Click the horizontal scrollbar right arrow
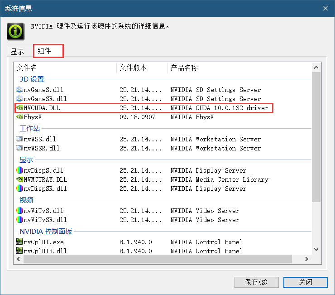The image size is (335, 295). coord(306,259)
